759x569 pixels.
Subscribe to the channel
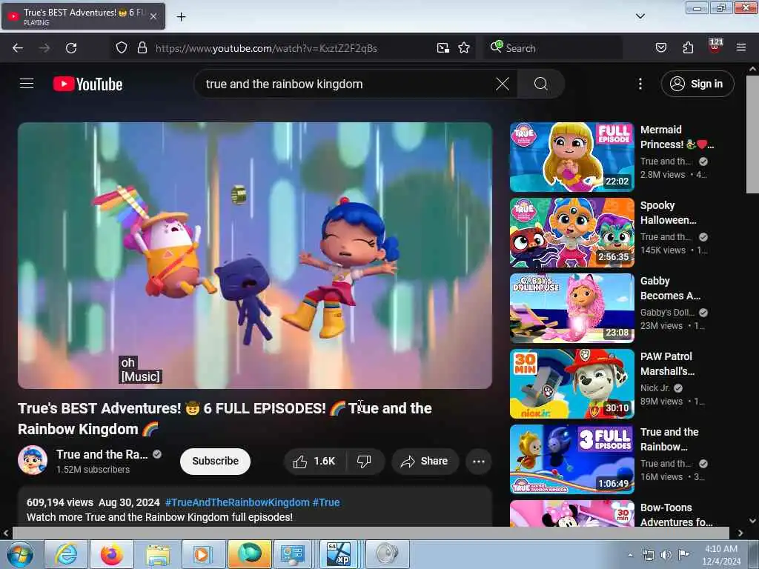point(215,461)
